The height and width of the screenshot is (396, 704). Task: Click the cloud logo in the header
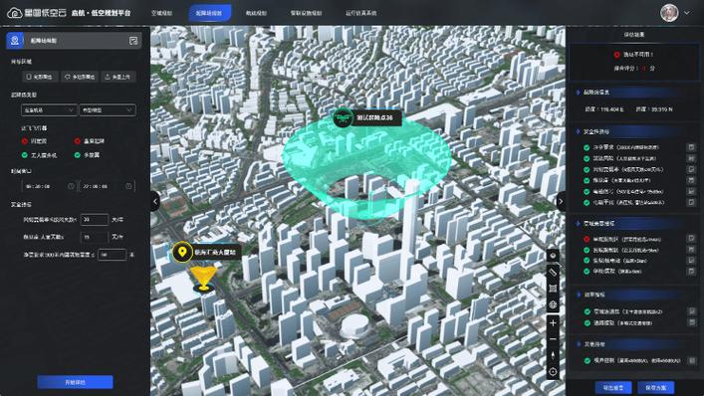point(14,13)
